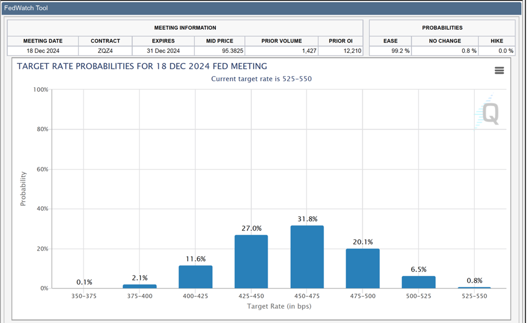
Task: Open the chart context hamburger menu
Action: tap(499, 71)
